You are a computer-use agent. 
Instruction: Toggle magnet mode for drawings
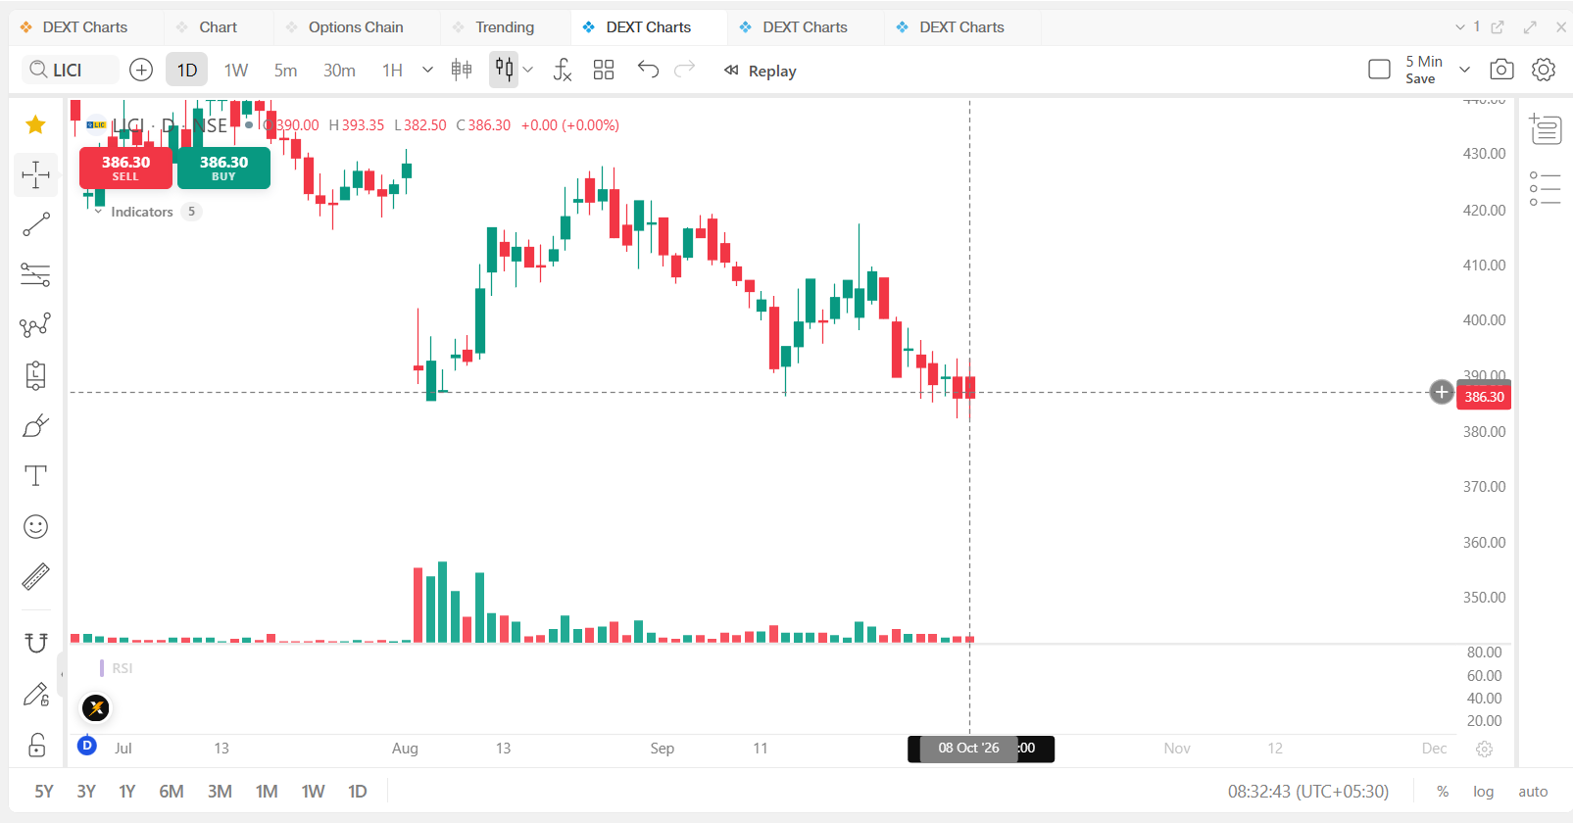click(36, 643)
